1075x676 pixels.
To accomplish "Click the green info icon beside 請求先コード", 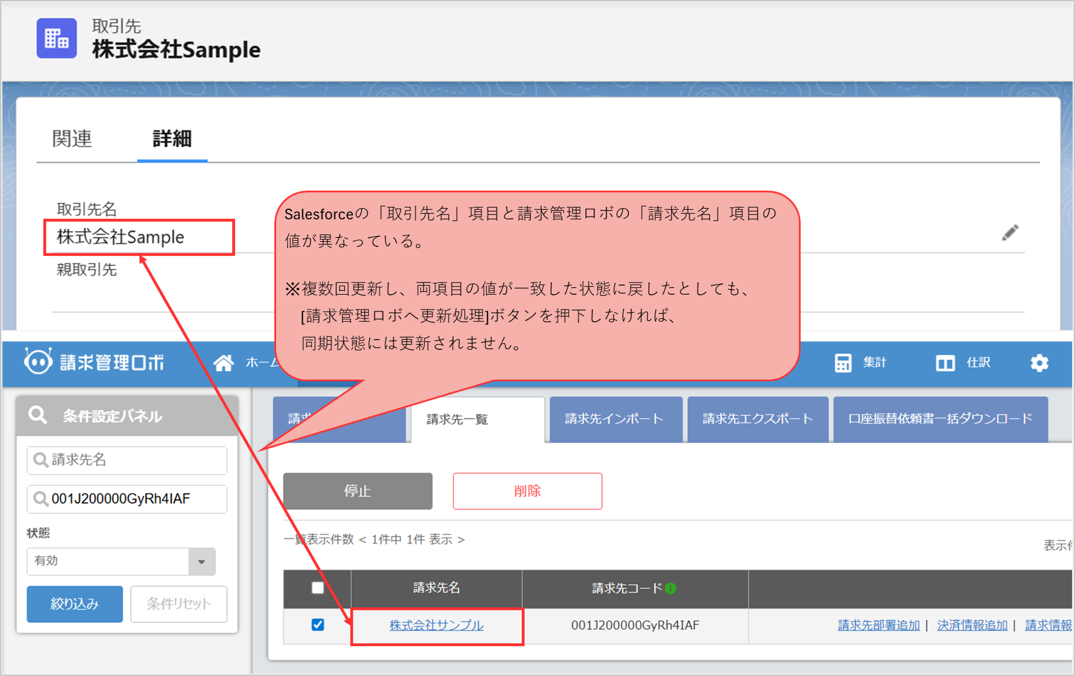I will [x=671, y=588].
